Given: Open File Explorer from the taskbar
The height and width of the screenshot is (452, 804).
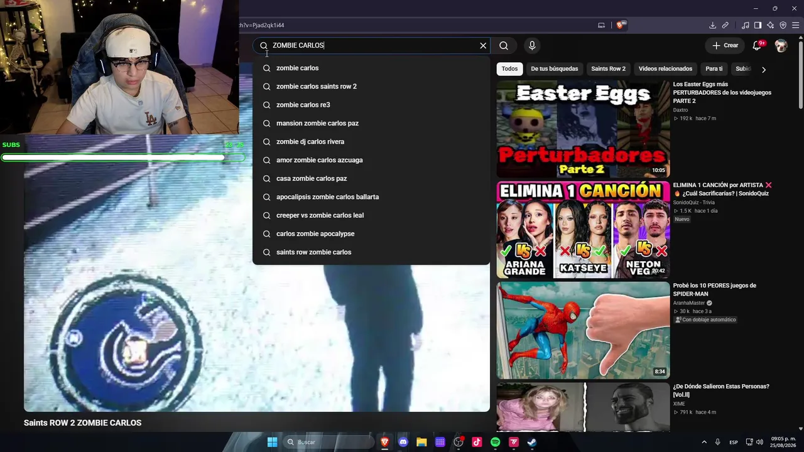Looking at the screenshot, I should click(421, 442).
